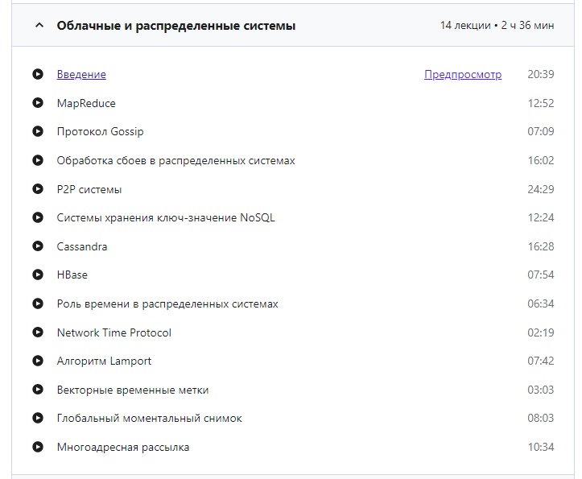Select Системы хранения ключ-значение NoSQL lecture

(x=166, y=218)
